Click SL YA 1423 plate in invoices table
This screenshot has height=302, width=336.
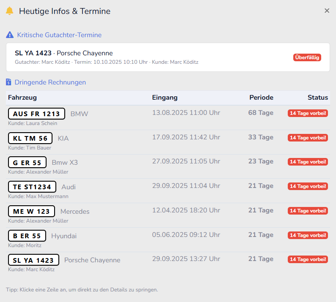tap(34, 260)
